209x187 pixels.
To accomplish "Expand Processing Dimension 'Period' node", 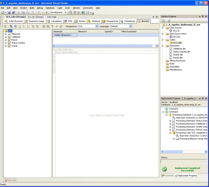I will (x=170, y=130).
